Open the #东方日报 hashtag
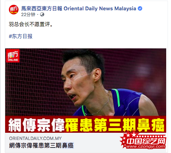The width and height of the screenshot is (171, 153). tap(21, 36)
